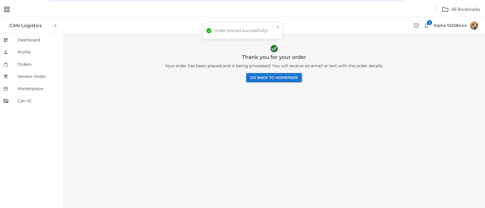The width and height of the screenshot is (485, 208).
Task: Click the Thank you for your order heading
Action: coord(274,57)
